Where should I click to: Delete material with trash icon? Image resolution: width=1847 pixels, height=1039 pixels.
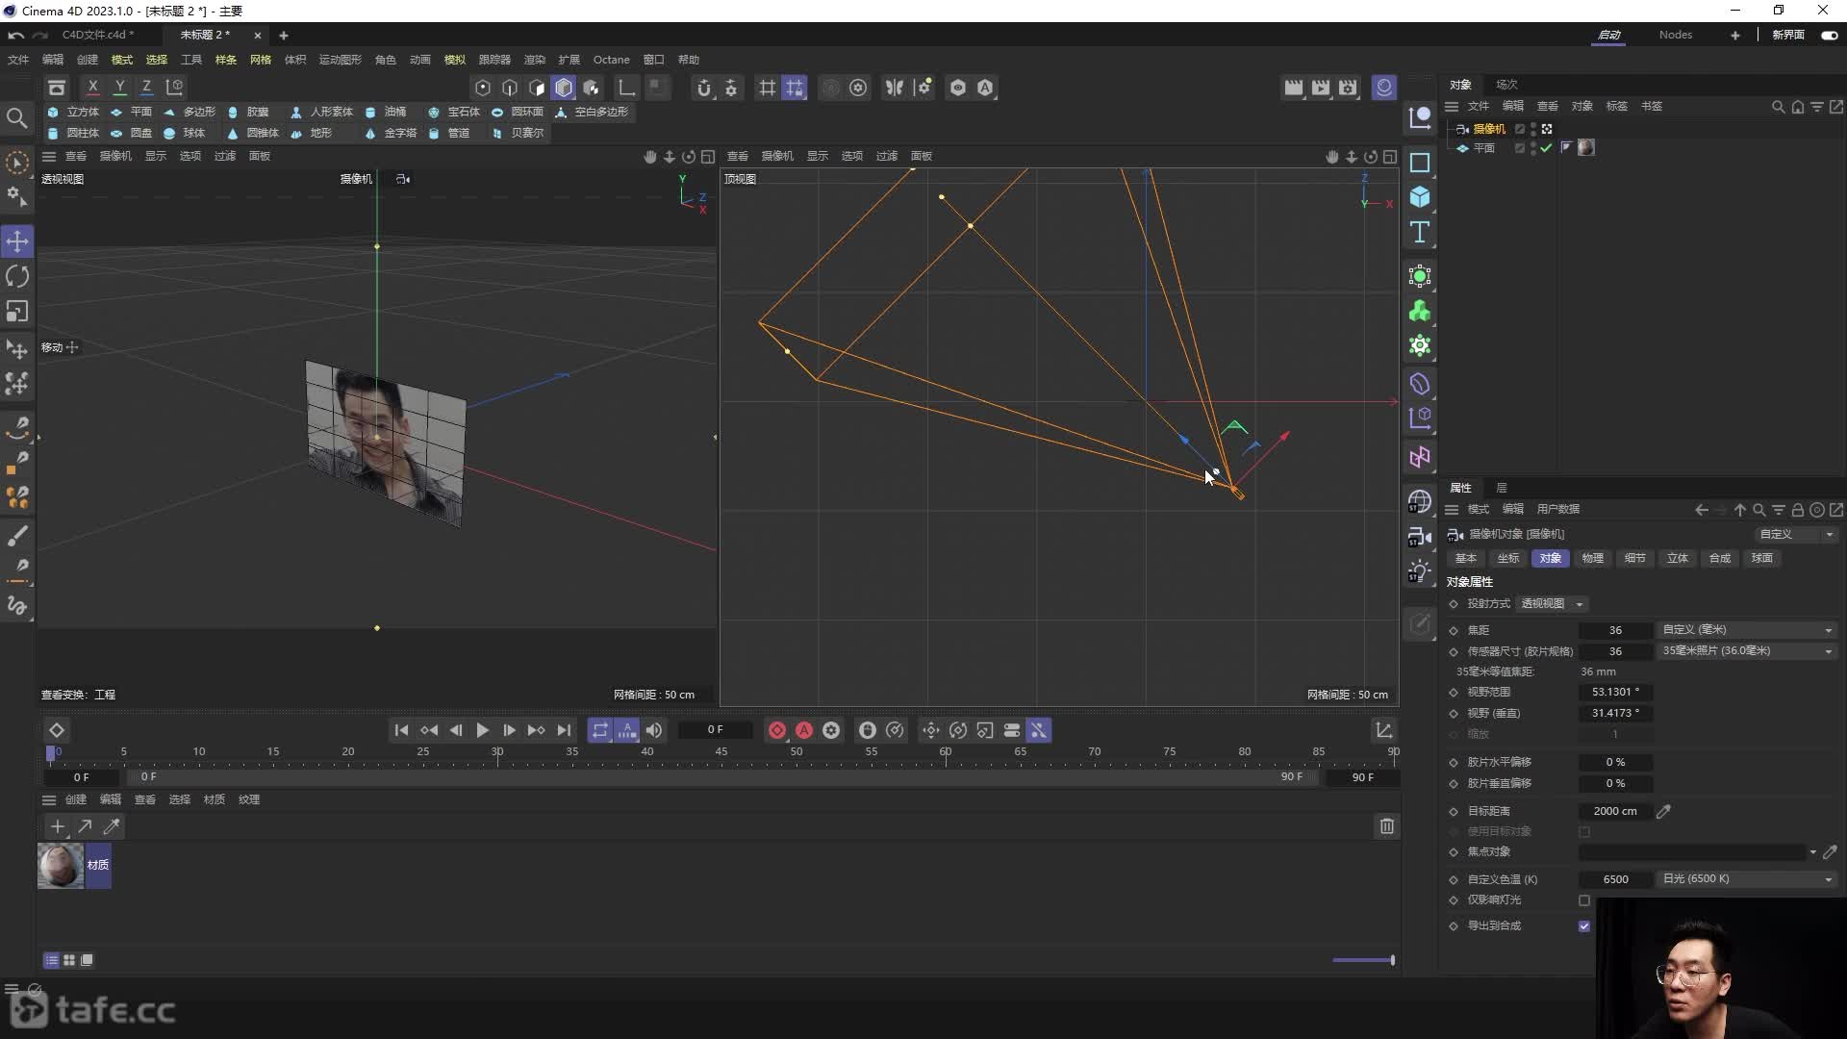click(x=1386, y=826)
